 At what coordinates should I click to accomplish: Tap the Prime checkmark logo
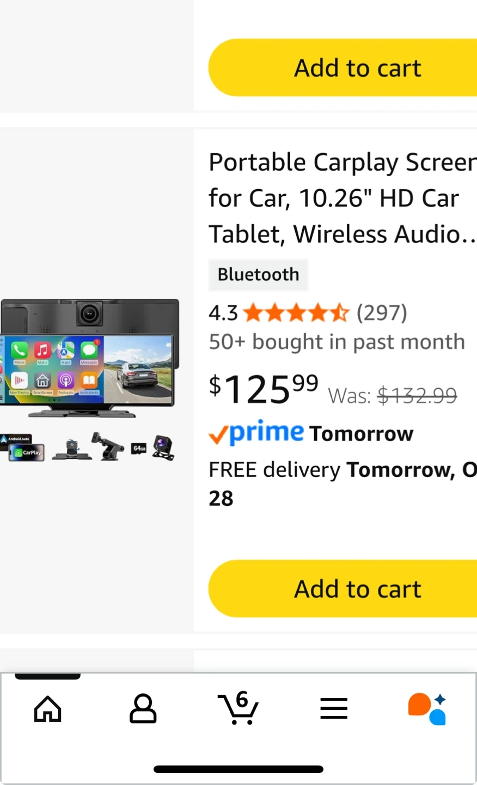256,433
